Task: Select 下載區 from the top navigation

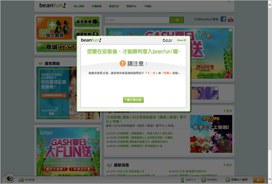Action: 147,6
